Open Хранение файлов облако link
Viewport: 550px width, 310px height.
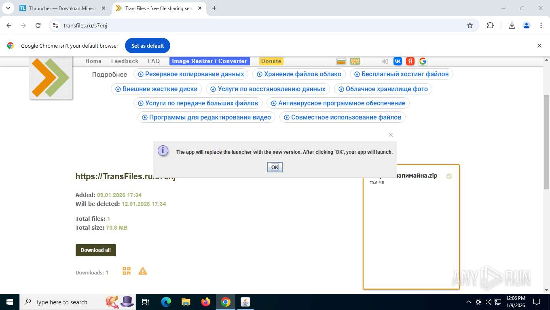[x=299, y=74]
